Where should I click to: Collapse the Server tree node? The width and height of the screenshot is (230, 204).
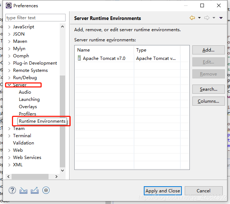point(9,85)
